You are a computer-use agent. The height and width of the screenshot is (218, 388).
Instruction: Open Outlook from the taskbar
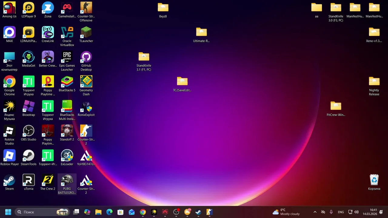point(132,212)
